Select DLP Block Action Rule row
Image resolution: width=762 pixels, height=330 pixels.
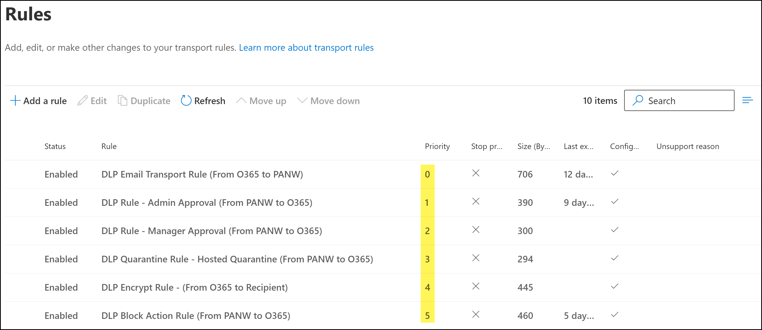click(x=196, y=315)
